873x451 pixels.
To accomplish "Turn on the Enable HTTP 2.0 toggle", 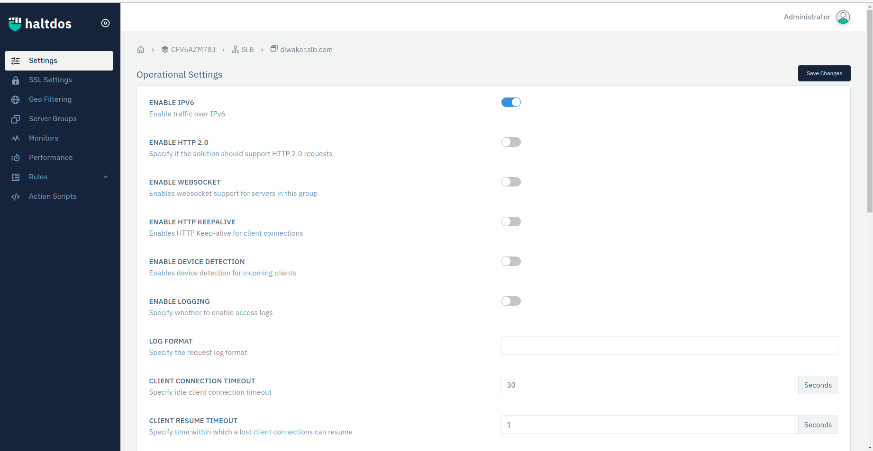I will (511, 142).
